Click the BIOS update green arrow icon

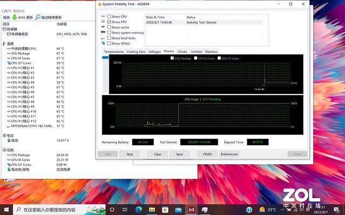click(x=15, y=17)
